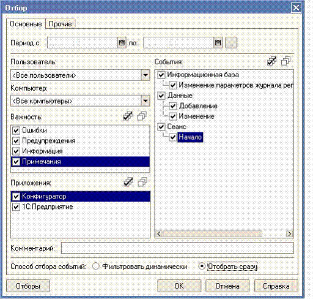The height and width of the screenshot is (299, 313).
Task: Toggle the Ошибки checkbox
Action: (16, 131)
